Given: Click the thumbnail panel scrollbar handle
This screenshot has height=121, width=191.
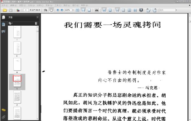Looking at the screenshot, I should coord(37,31).
